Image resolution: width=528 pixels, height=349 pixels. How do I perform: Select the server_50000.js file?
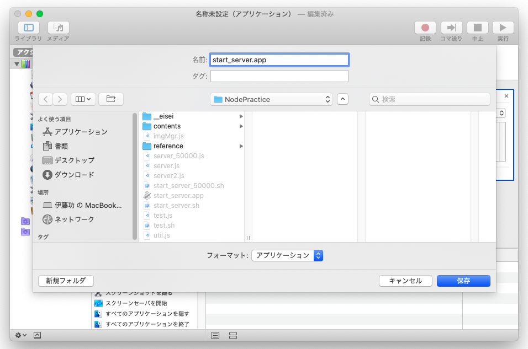pos(174,156)
